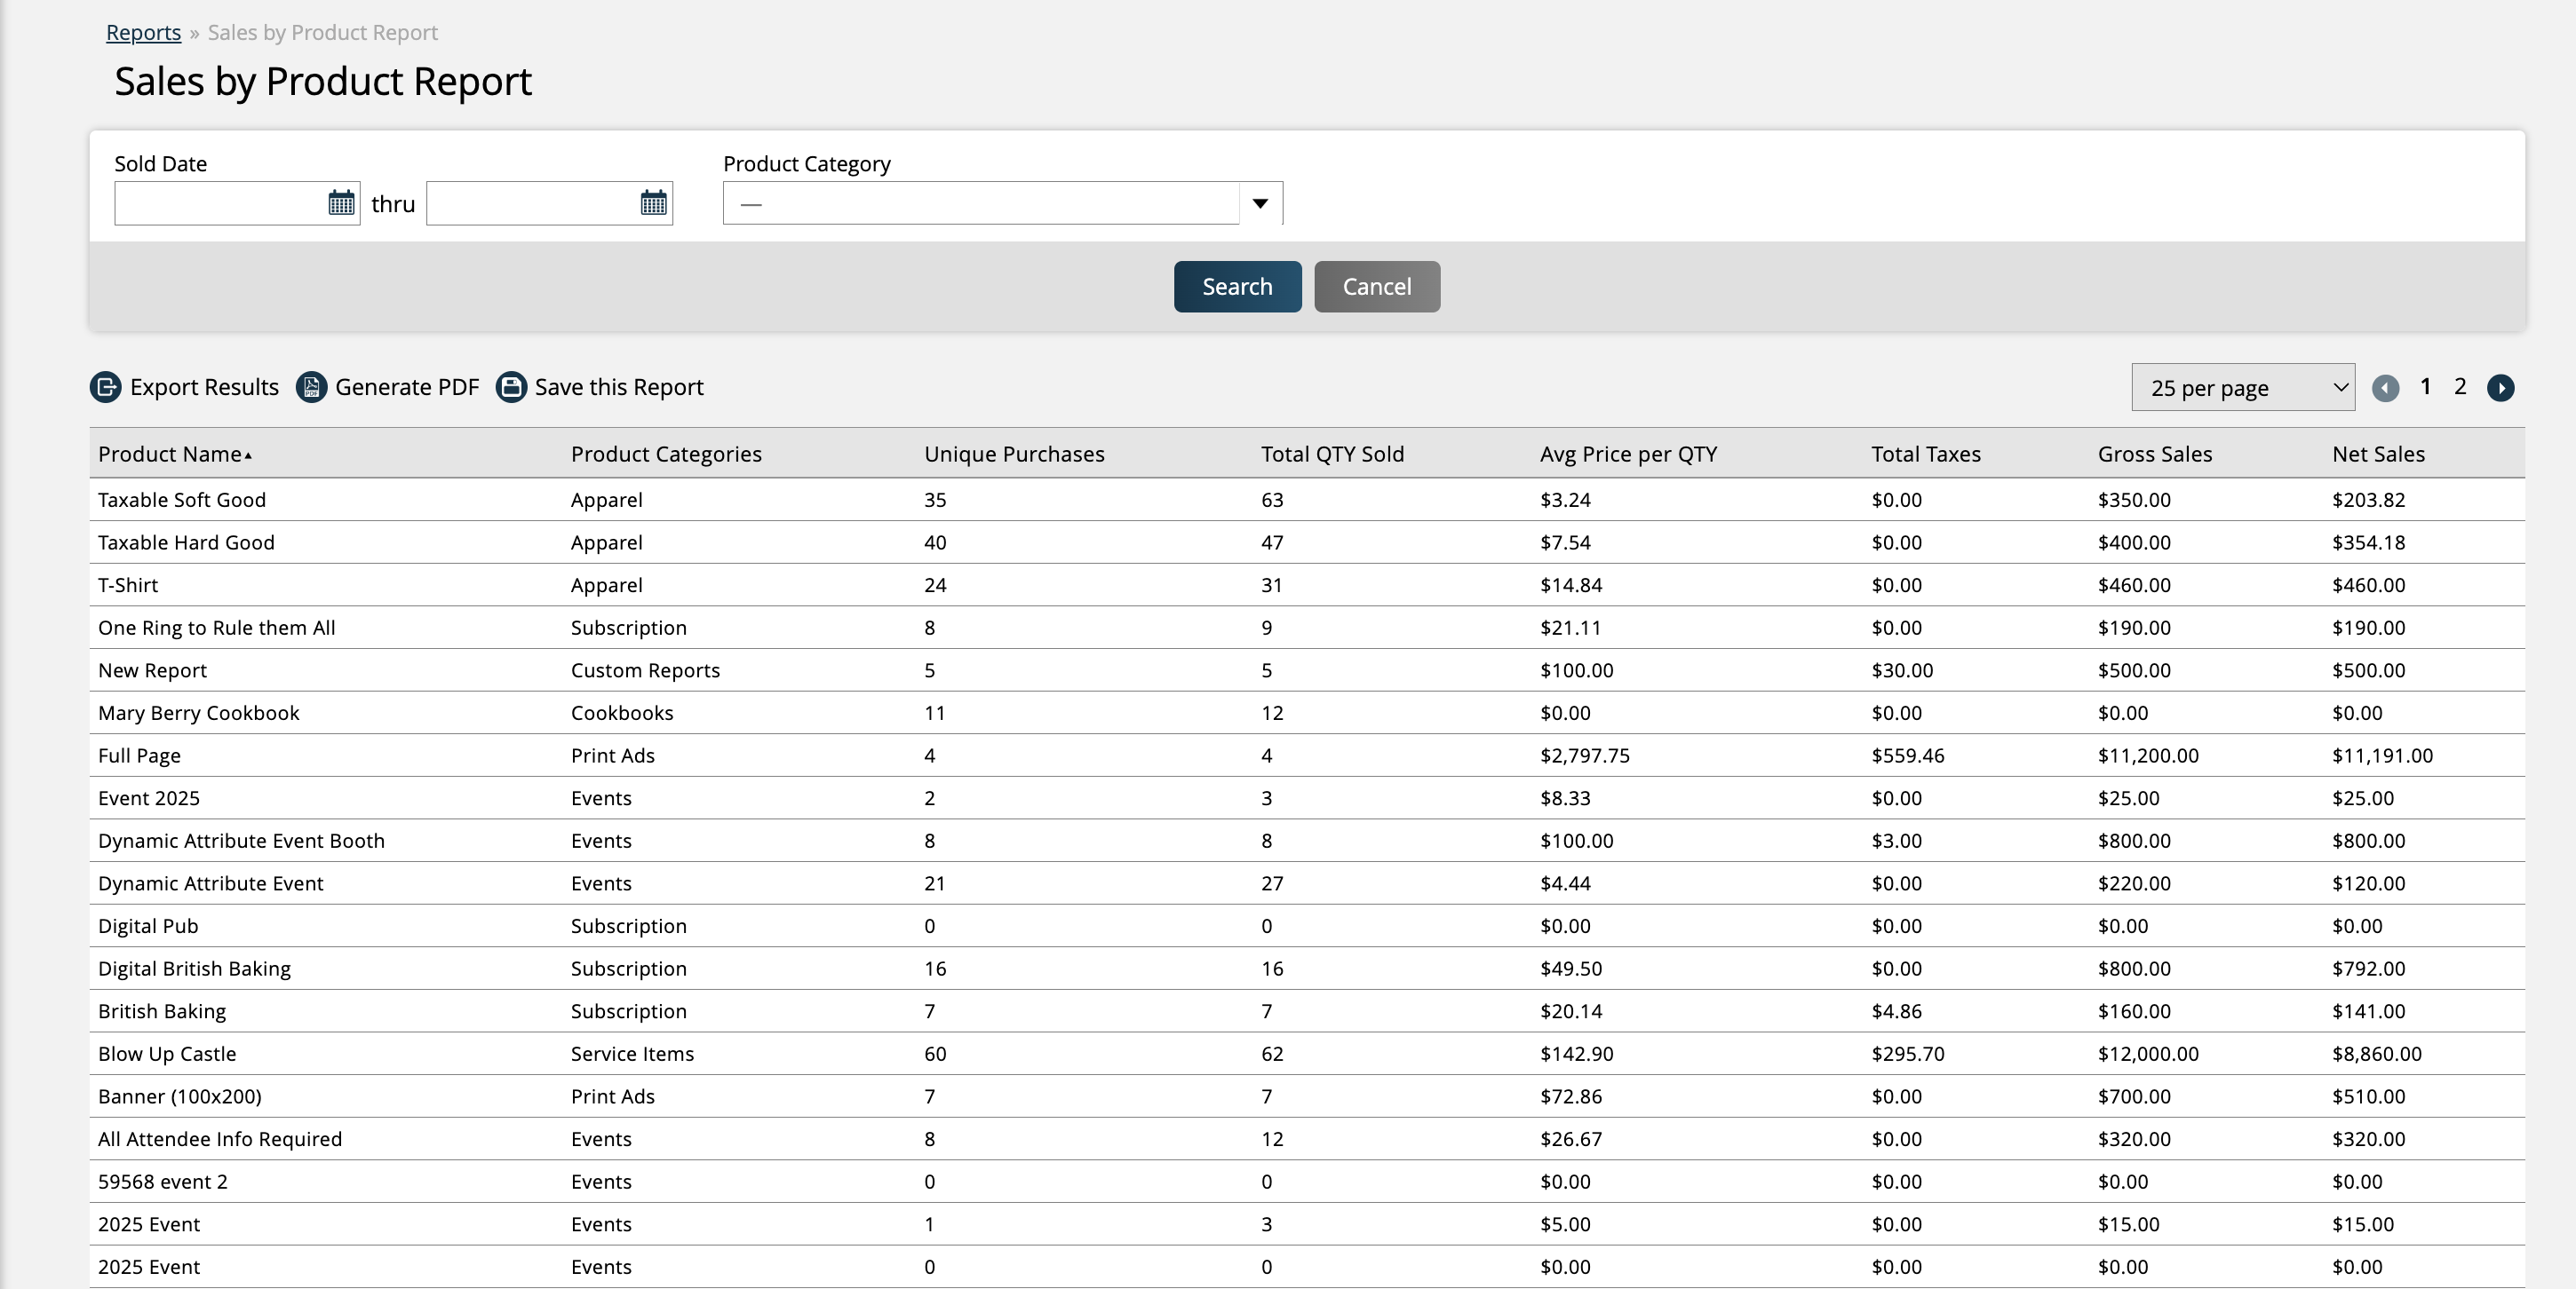Follow the Reports breadcrumb link
The image size is (2576, 1289).
[x=143, y=32]
